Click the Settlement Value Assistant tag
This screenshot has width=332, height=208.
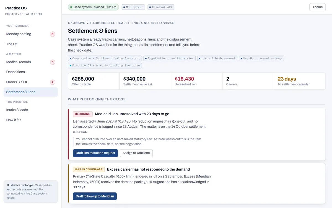coord(105,59)
